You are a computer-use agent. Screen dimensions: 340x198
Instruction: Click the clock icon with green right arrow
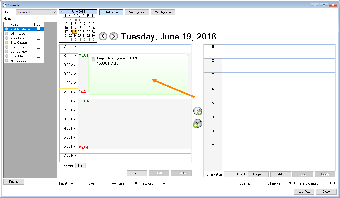pyautogui.click(x=198, y=111)
